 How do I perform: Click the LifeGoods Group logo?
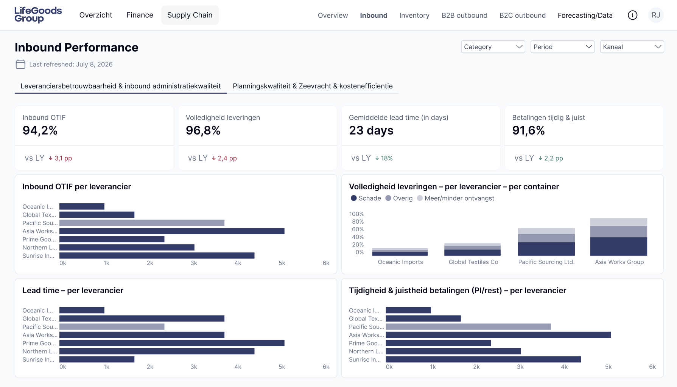(38, 15)
